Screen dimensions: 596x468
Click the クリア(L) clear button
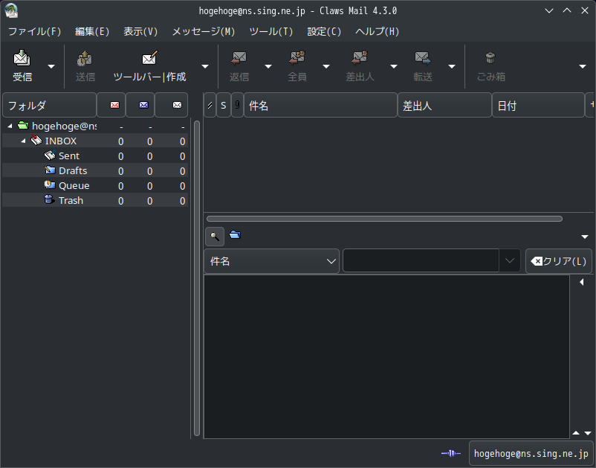pyautogui.click(x=559, y=261)
